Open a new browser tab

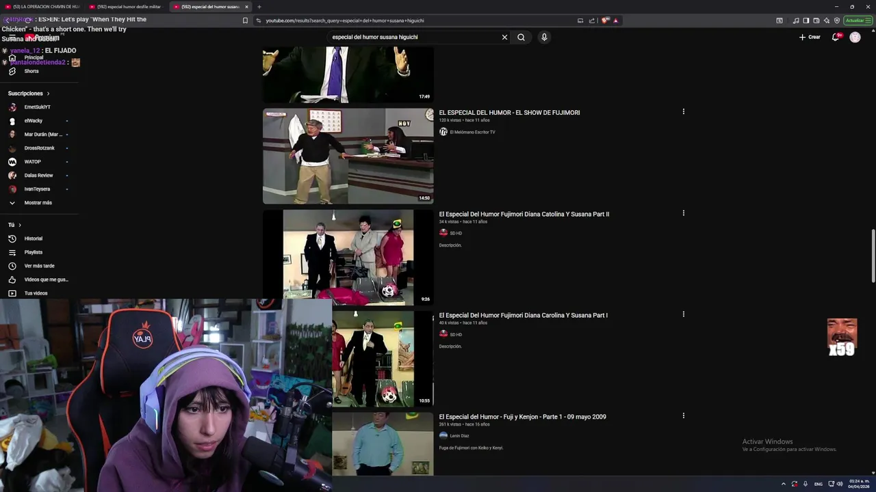pyautogui.click(x=259, y=7)
